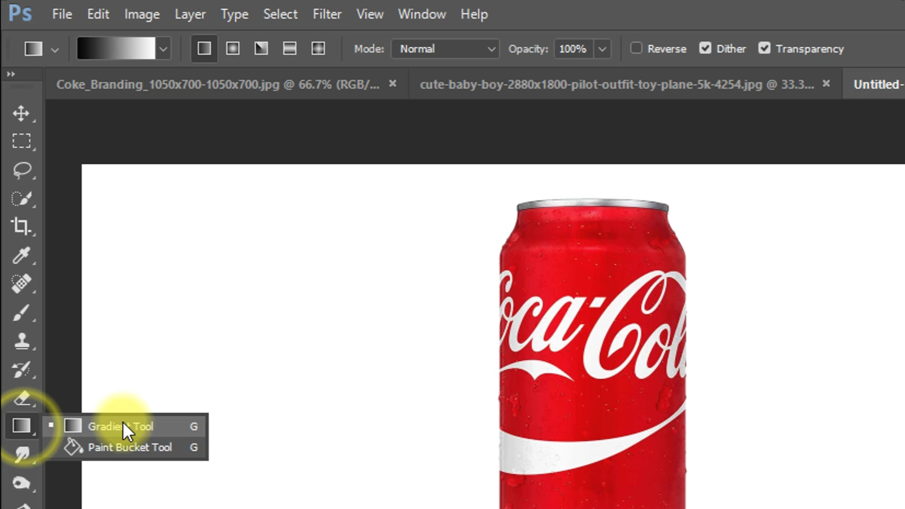905x509 pixels.
Task: Choose the Radial Gradient style icon
Action: pos(233,49)
